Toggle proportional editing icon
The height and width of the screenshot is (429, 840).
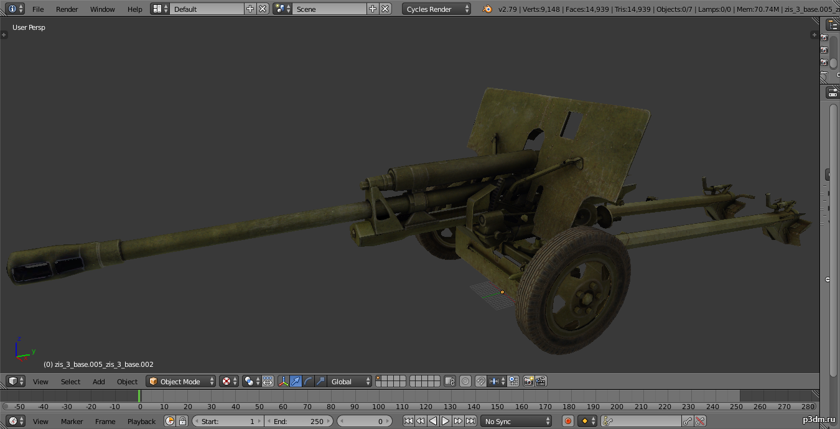click(x=465, y=381)
